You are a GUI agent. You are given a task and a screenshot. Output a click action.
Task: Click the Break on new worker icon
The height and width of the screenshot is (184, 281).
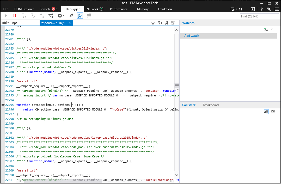(51, 16)
